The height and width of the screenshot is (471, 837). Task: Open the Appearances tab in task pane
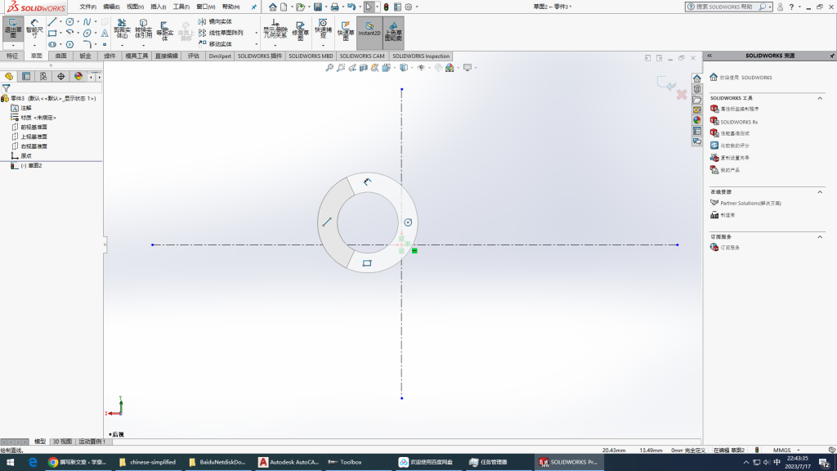(697, 120)
